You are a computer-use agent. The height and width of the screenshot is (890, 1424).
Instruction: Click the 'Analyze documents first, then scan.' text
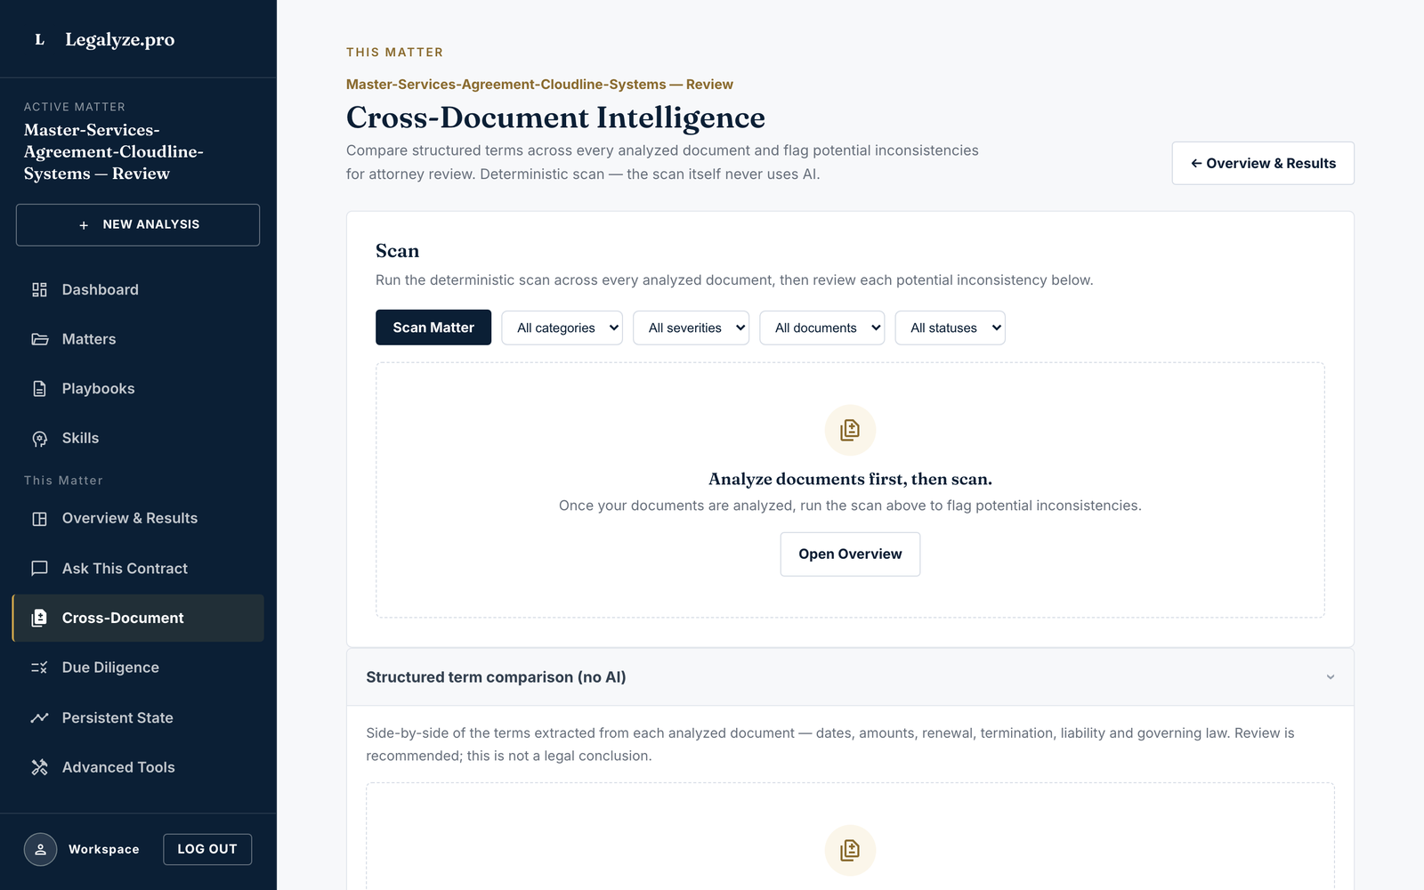850,479
